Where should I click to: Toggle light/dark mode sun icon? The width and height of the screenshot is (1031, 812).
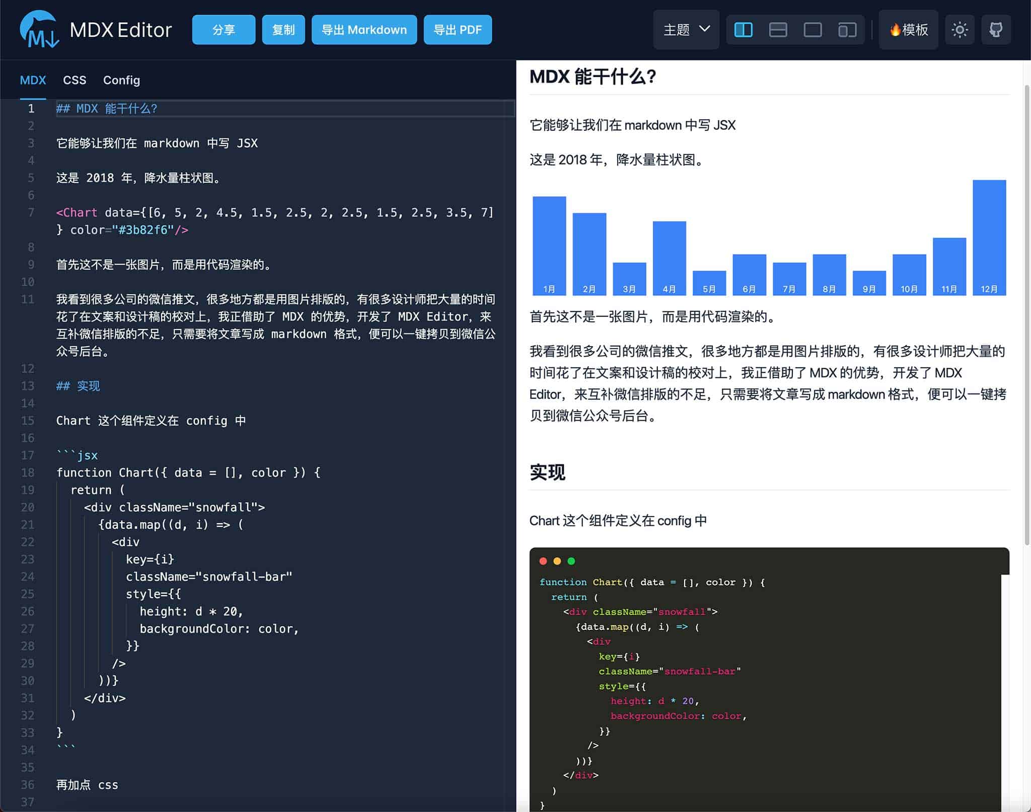[x=960, y=30]
